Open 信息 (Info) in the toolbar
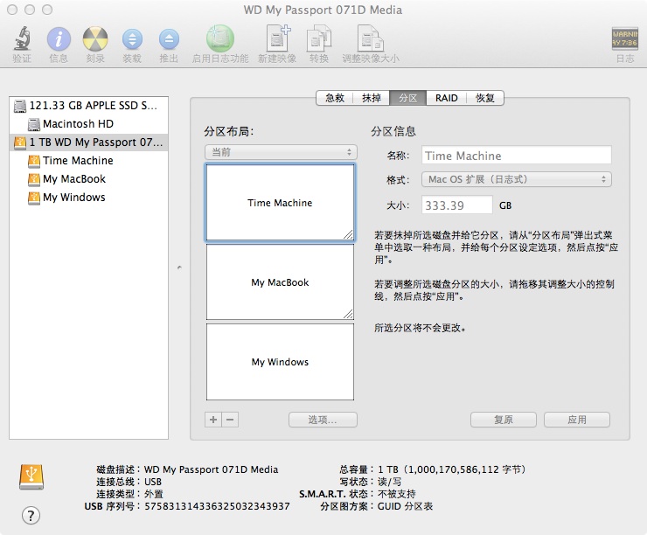 pyautogui.click(x=59, y=39)
